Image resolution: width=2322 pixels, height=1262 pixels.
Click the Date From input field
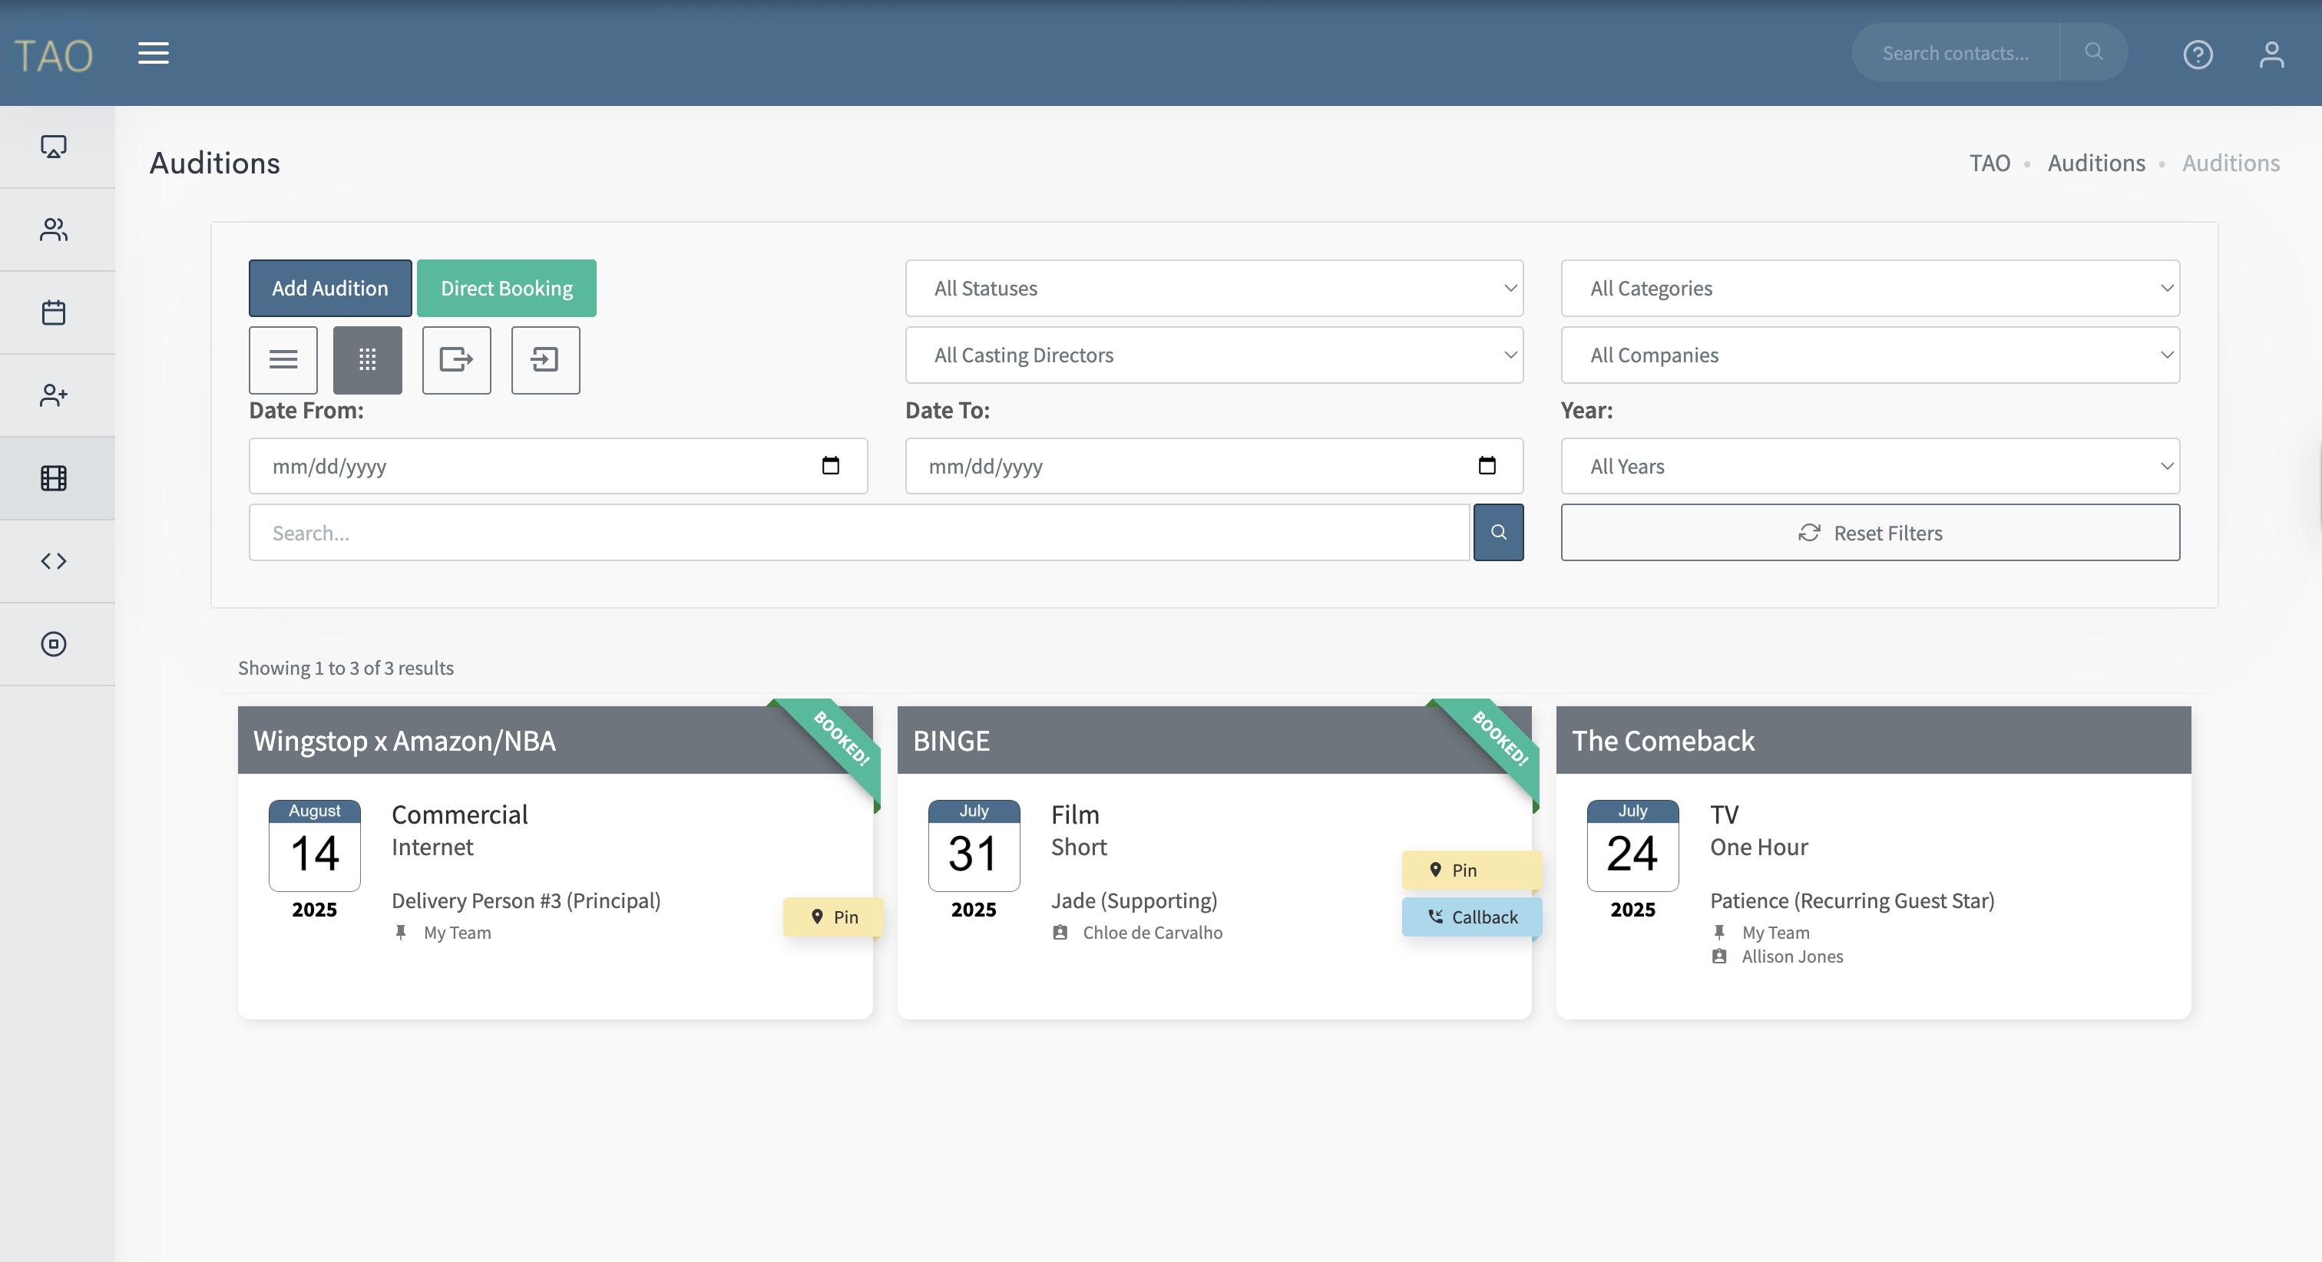tap(541, 467)
